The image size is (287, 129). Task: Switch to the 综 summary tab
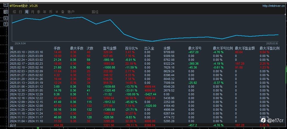tap(15, 12)
